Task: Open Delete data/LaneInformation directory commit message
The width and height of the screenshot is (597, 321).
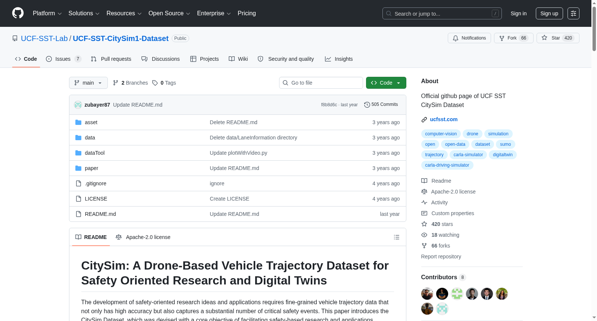Action: click(253, 138)
